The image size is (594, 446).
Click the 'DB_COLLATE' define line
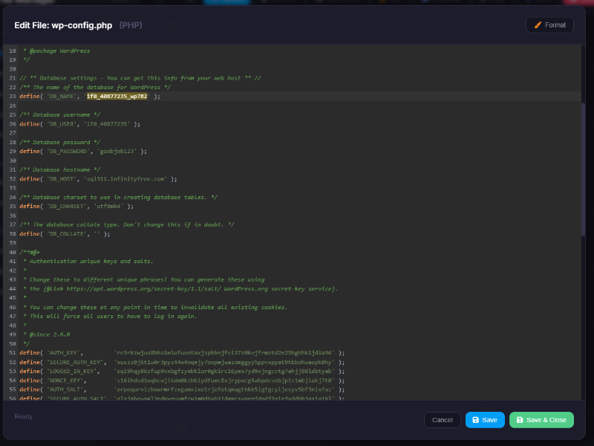(x=65, y=234)
